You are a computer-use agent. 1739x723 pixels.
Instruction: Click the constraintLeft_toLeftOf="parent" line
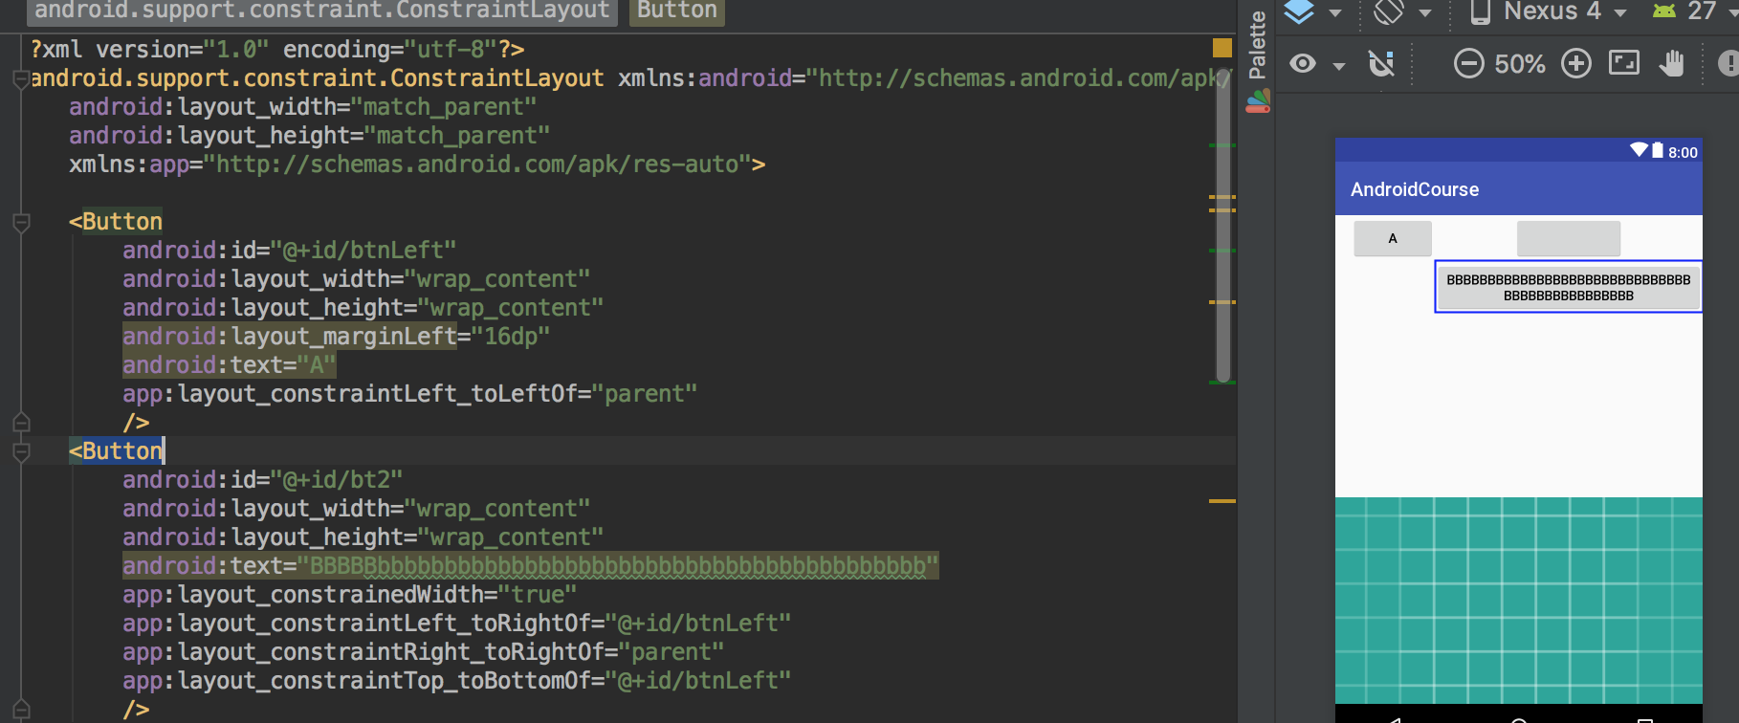(409, 394)
